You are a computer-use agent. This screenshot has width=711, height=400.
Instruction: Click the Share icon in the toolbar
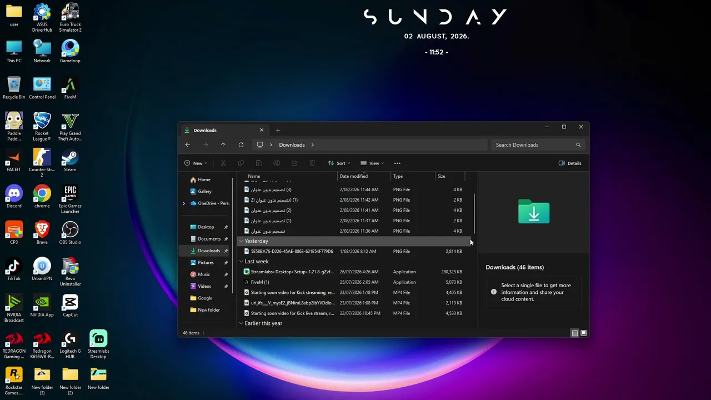coord(294,163)
